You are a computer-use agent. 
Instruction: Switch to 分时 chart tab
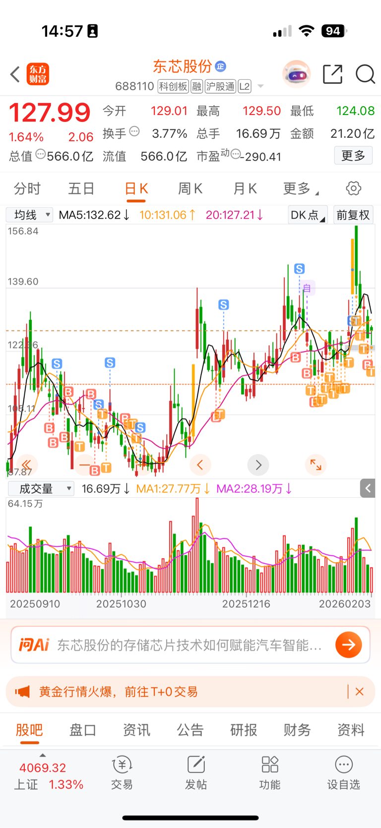point(27,189)
